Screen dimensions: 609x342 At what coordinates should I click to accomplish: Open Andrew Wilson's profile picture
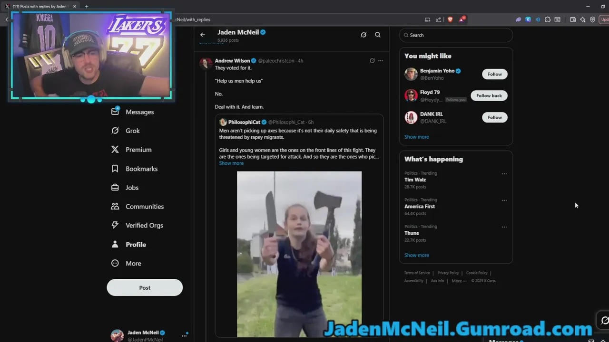206,64
